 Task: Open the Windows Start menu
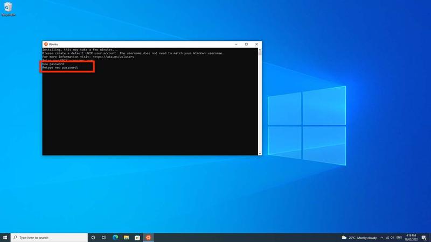(5, 238)
